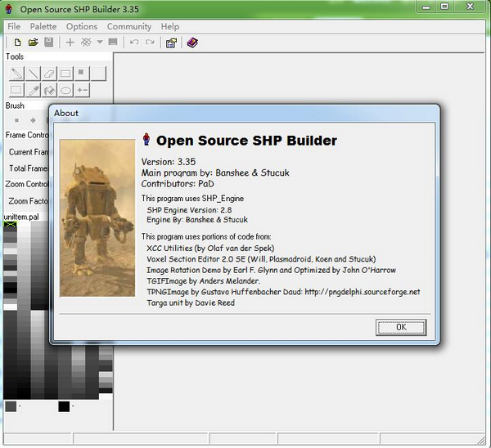Image resolution: width=491 pixels, height=448 pixels.
Task: Open the Help menu
Action: point(170,27)
